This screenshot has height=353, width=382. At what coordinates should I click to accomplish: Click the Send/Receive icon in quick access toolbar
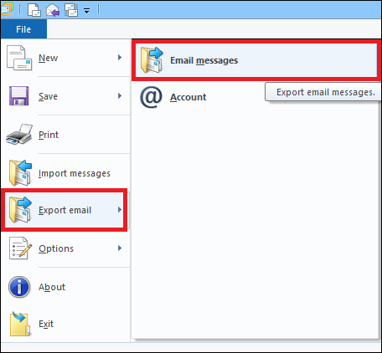pos(71,10)
